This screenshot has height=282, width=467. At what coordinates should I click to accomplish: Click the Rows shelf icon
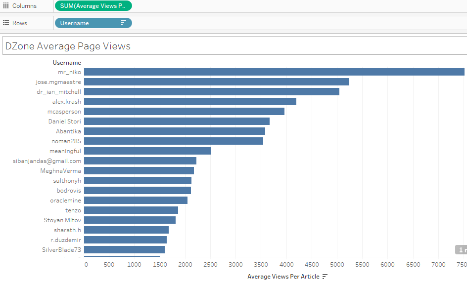pyautogui.click(x=5, y=23)
